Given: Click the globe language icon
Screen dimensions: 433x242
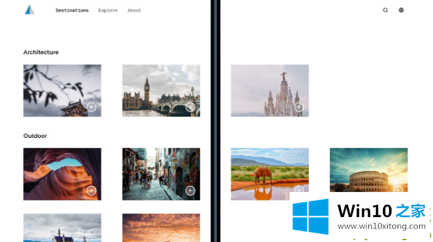Looking at the screenshot, I should pyautogui.click(x=401, y=10).
